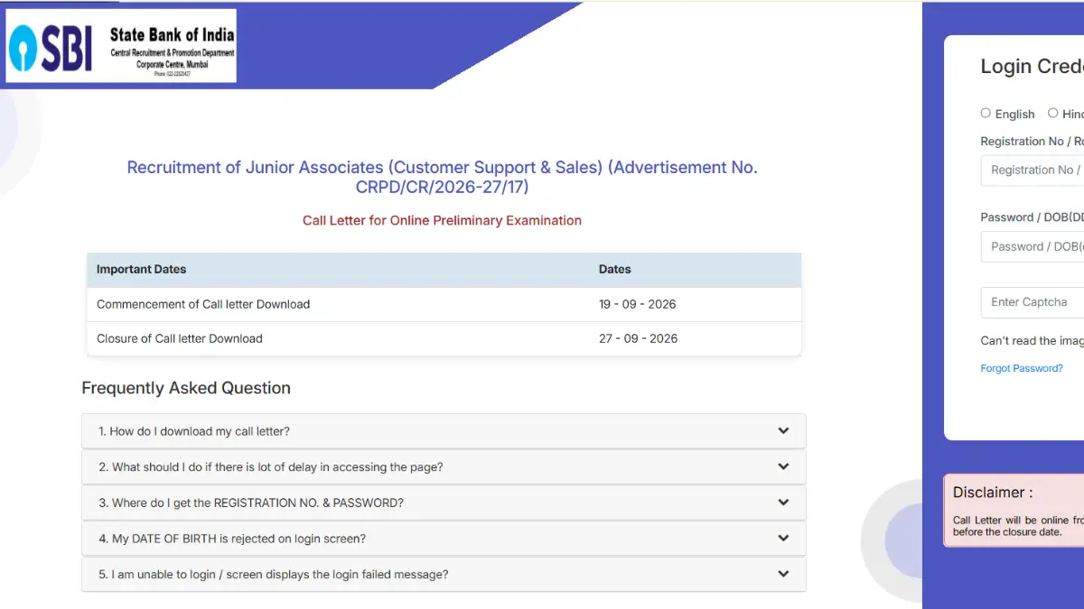Click 'Closure of Call letter Download' row text
Image resolution: width=1084 pixels, height=609 pixels.
click(180, 338)
